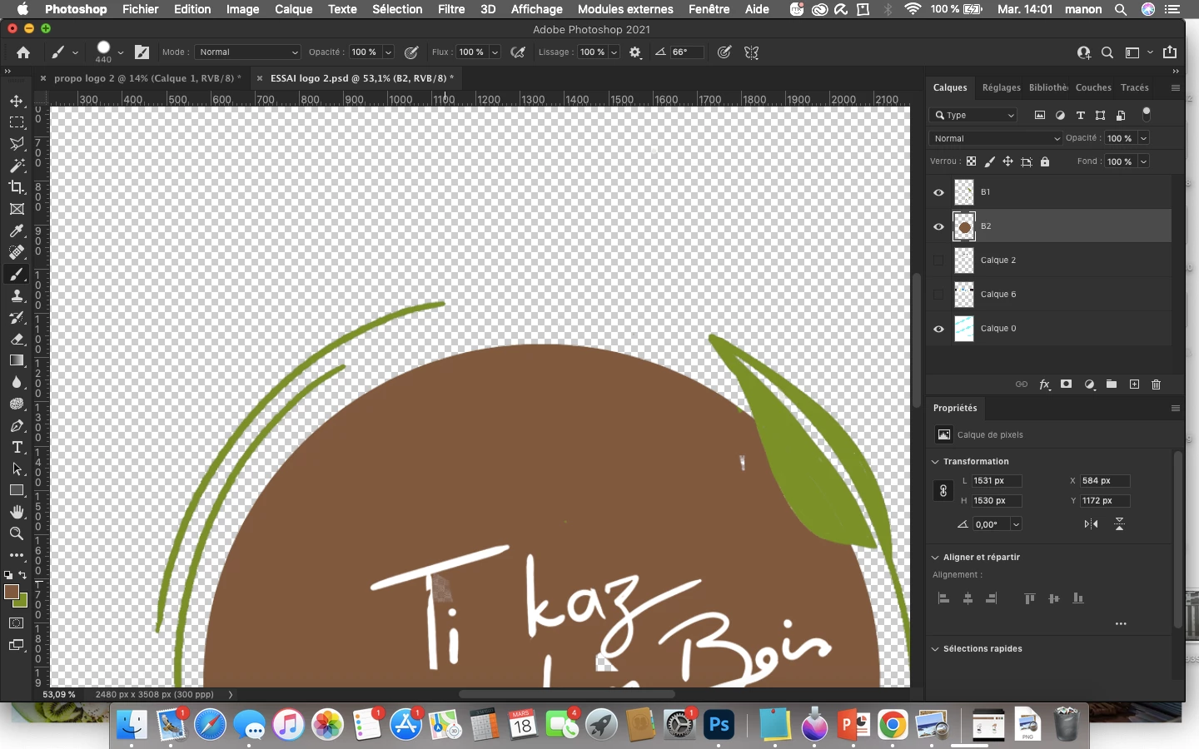Viewport: 1199px width, 749px height.
Task: Select the Magic Wand tool
Action: click(x=17, y=166)
